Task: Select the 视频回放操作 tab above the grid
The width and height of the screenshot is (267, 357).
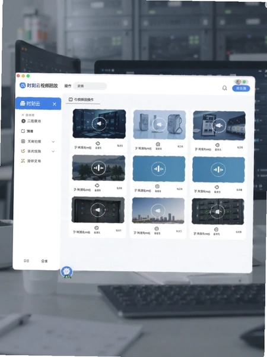Action: 81,99
